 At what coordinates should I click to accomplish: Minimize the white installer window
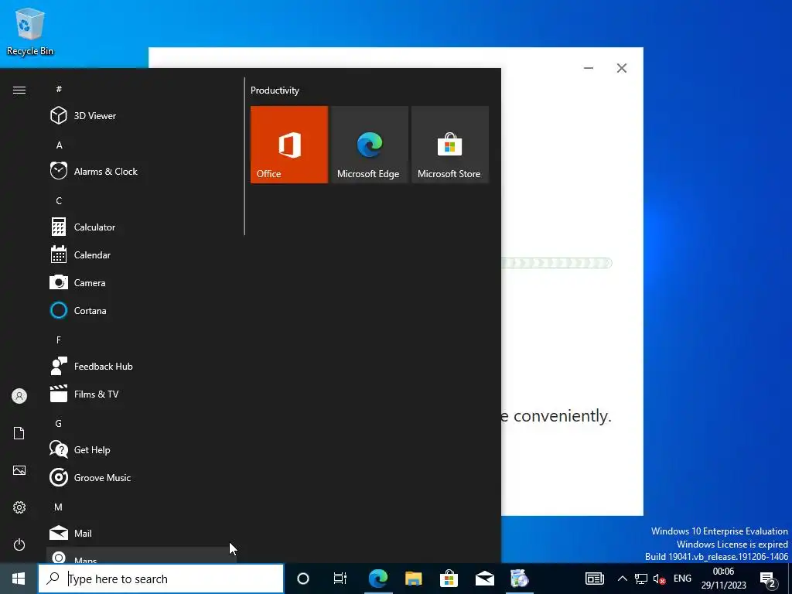coord(589,68)
